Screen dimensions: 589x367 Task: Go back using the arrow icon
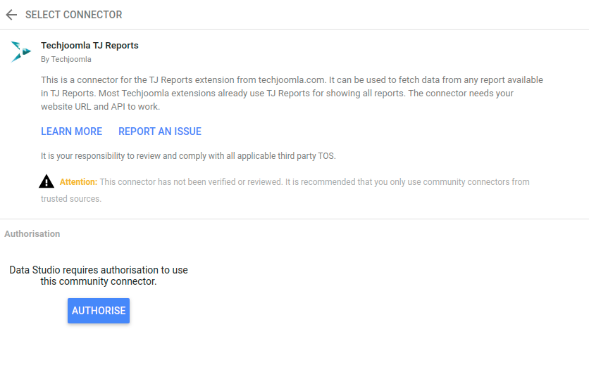tap(12, 15)
